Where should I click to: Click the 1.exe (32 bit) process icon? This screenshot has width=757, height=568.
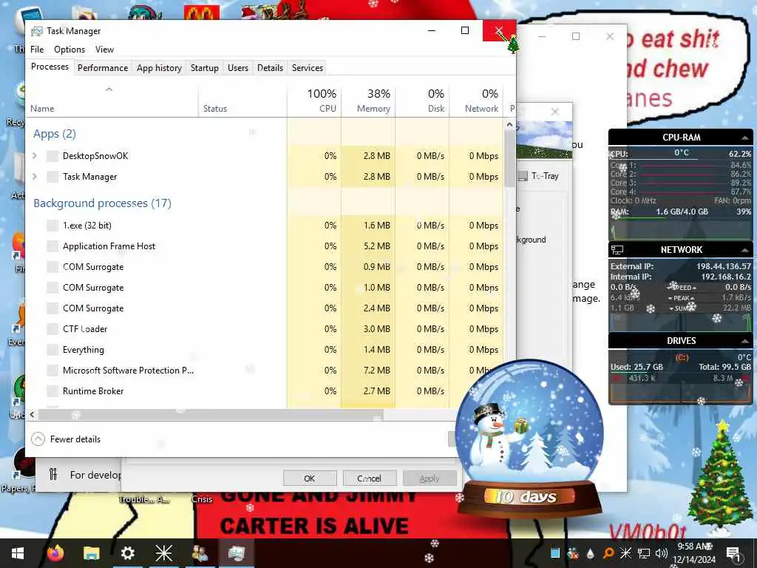[x=52, y=225]
